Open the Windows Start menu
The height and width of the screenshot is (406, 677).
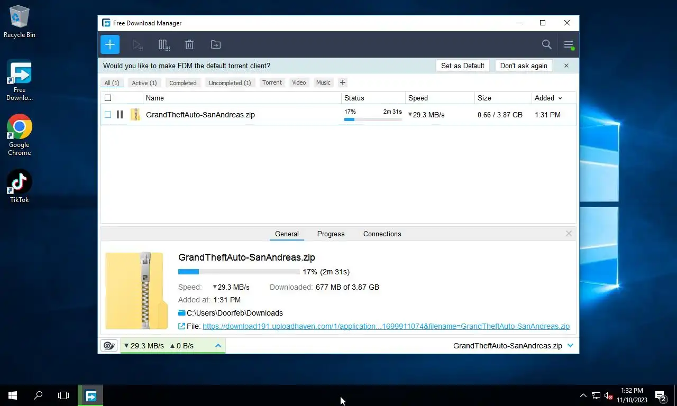click(13, 395)
